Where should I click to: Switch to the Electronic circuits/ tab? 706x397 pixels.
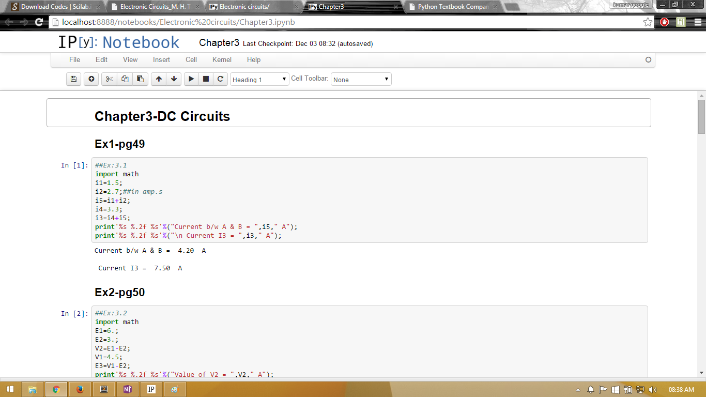(x=254, y=7)
